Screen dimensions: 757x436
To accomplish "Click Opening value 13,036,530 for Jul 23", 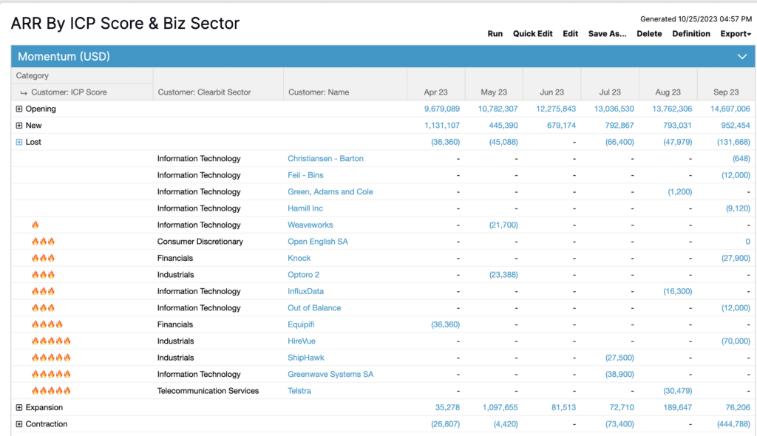I will point(614,109).
